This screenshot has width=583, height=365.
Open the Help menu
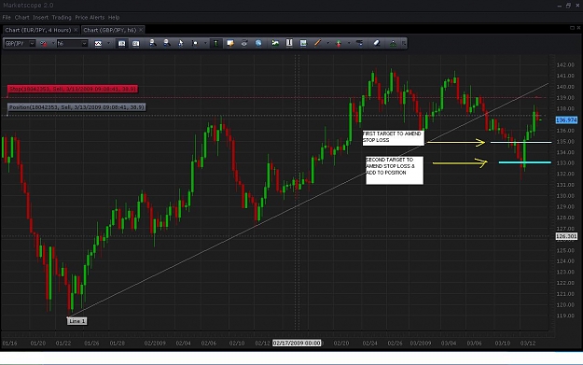coord(114,18)
